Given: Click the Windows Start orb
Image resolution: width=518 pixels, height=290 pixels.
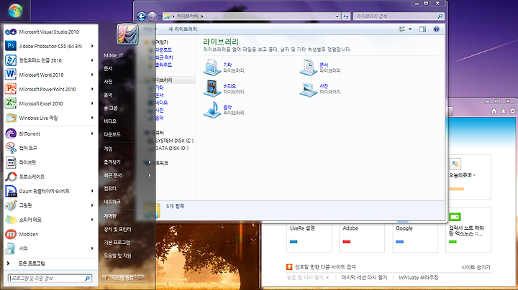Looking at the screenshot, I should (15, 11).
